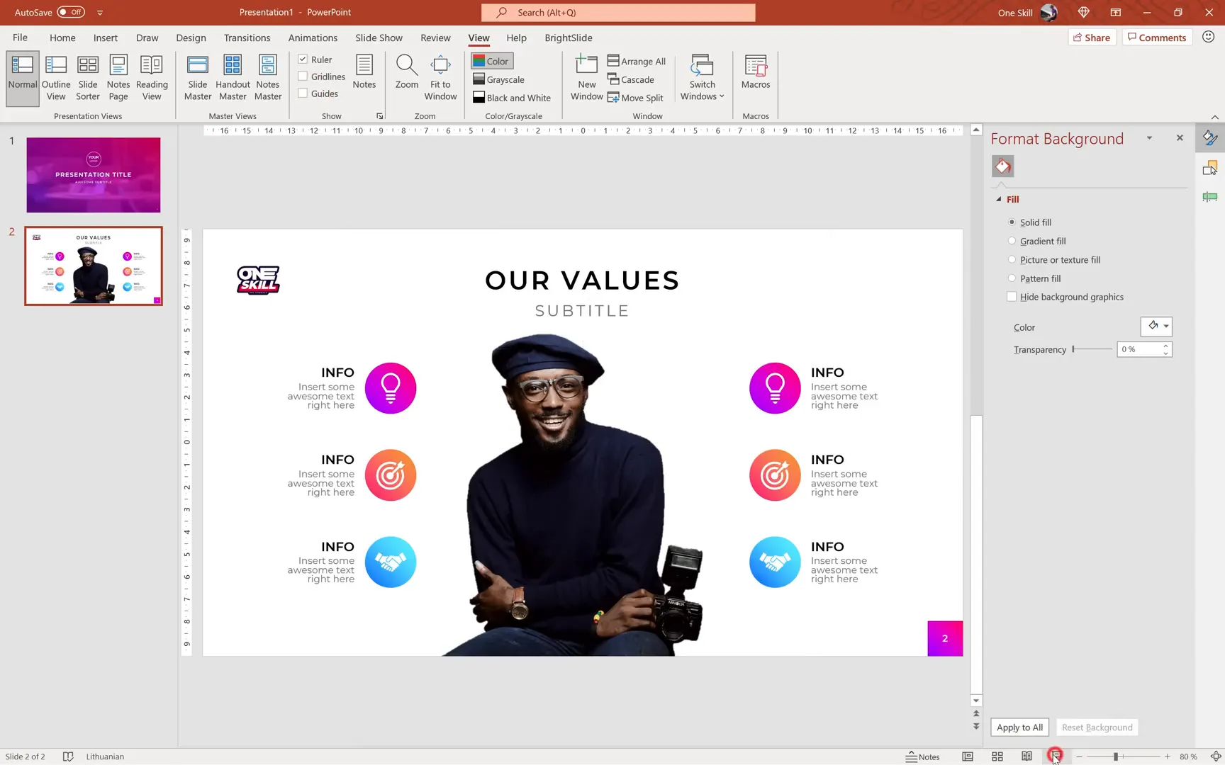Open the Design tab
Viewport: 1225px width, 765px height.
(191, 38)
